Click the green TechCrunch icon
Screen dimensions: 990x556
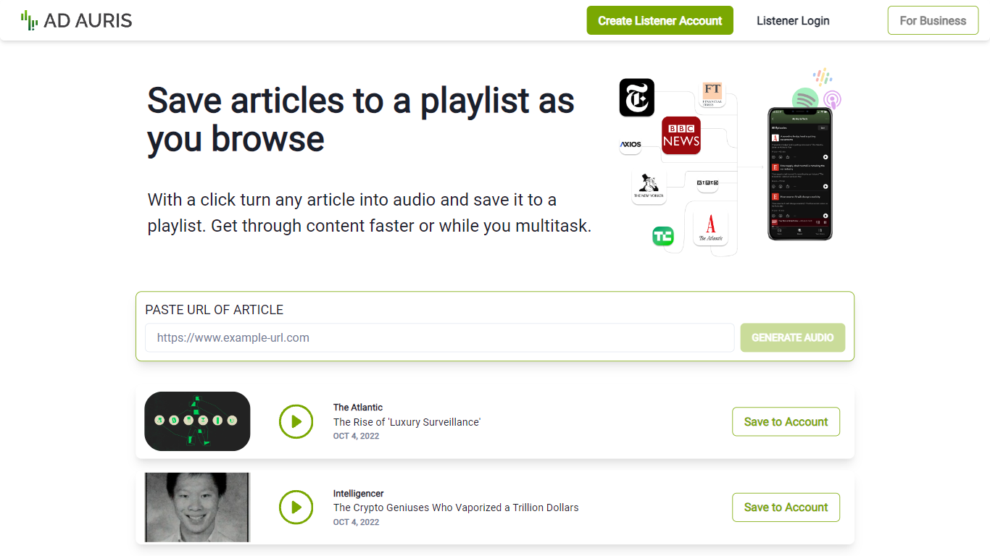tap(662, 236)
